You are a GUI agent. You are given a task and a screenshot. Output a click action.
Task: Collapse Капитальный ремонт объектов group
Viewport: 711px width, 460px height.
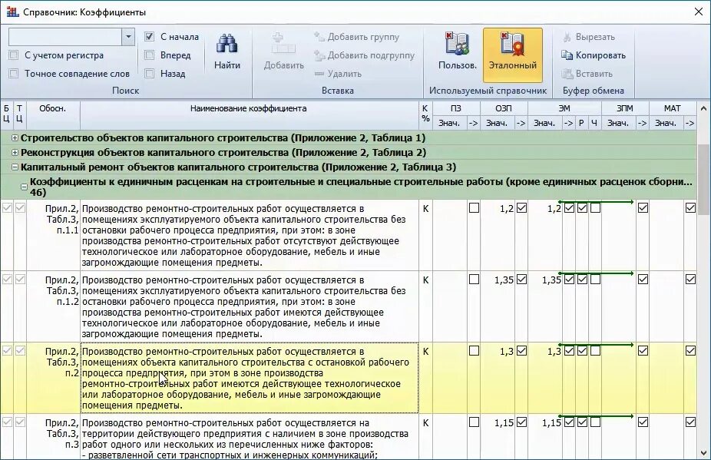pyautogui.click(x=15, y=167)
